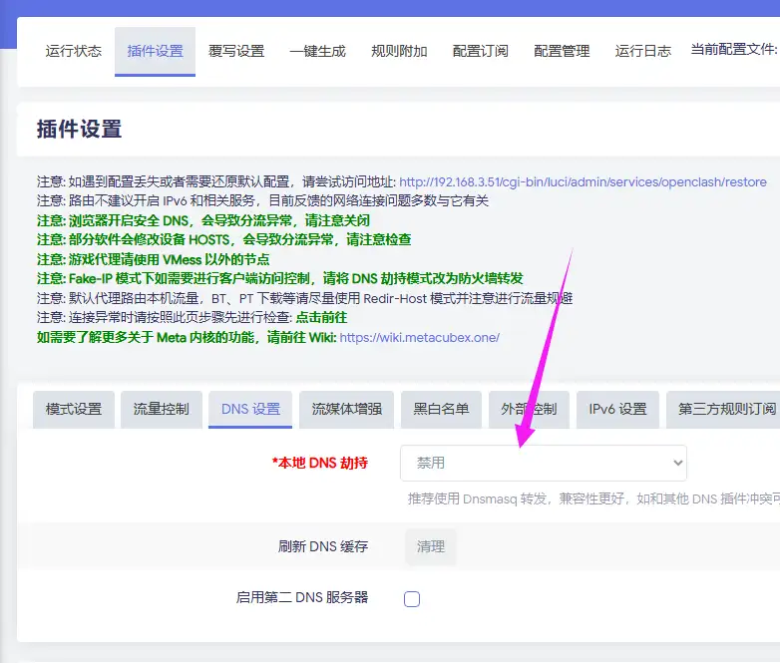This screenshot has height=663, width=780.
Task: Click the 点击前往 troubleshooting link
Action: tap(320, 317)
